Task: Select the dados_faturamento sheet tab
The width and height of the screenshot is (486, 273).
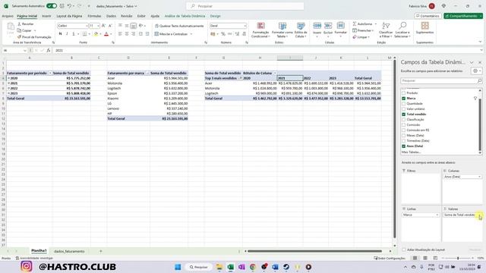Action: tap(69, 251)
